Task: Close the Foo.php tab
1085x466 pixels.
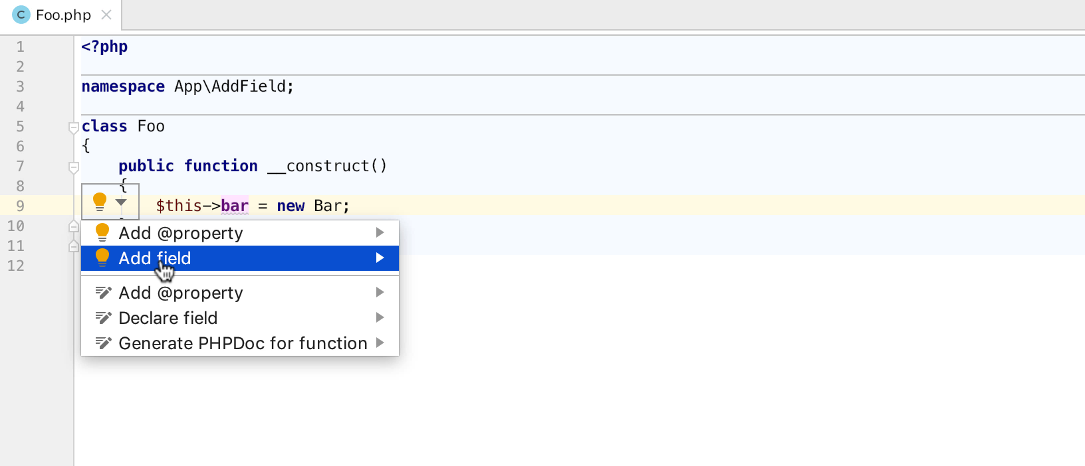Action: point(106,15)
